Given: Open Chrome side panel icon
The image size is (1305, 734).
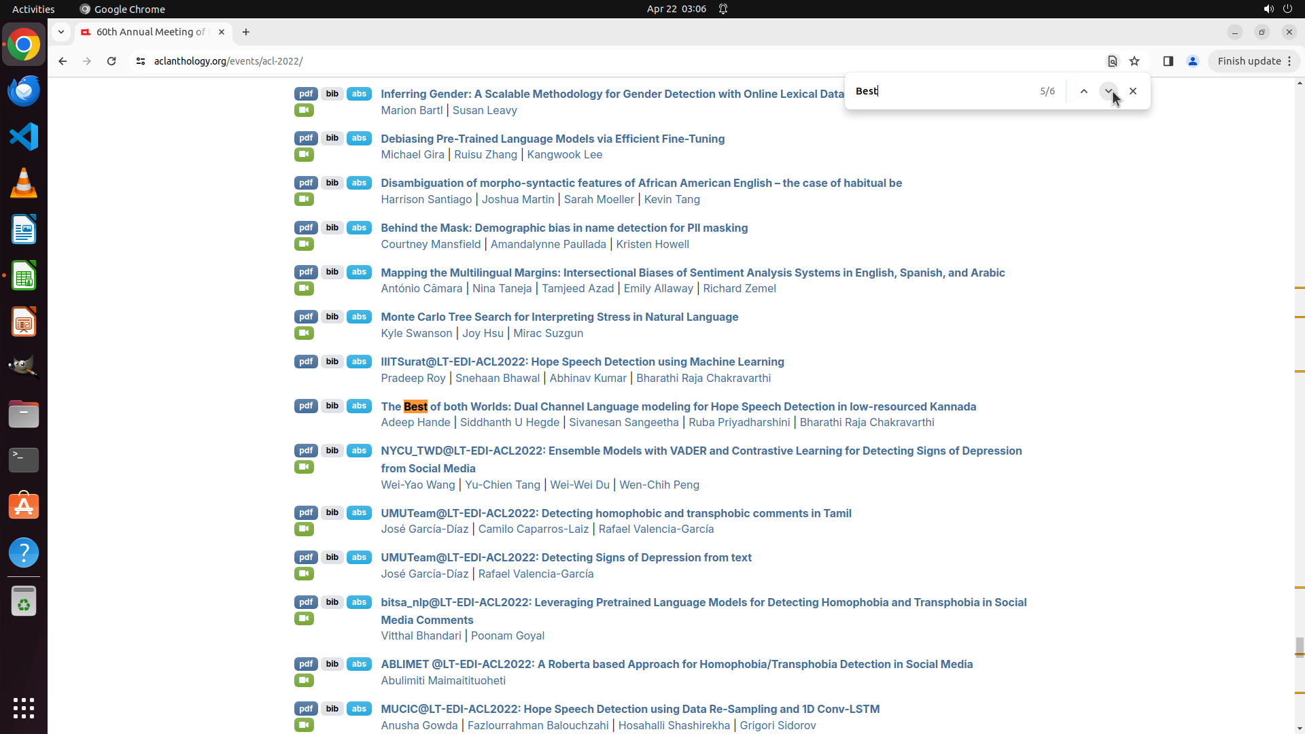Looking at the screenshot, I should (x=1168, y=61).
